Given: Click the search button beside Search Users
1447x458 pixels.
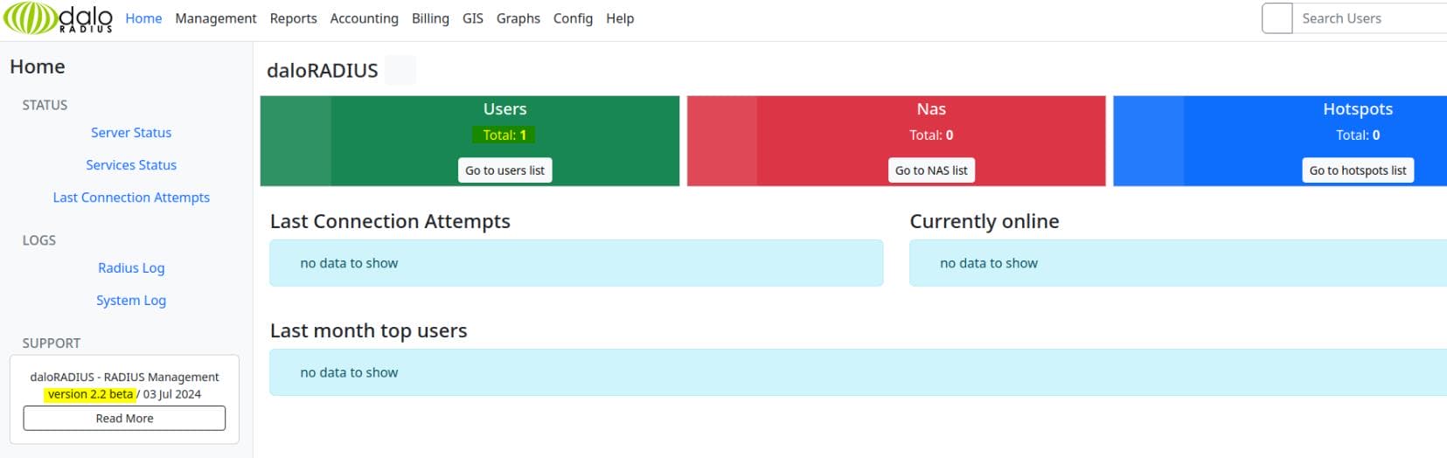Looking at the screenshot, I should point(1277,18).
